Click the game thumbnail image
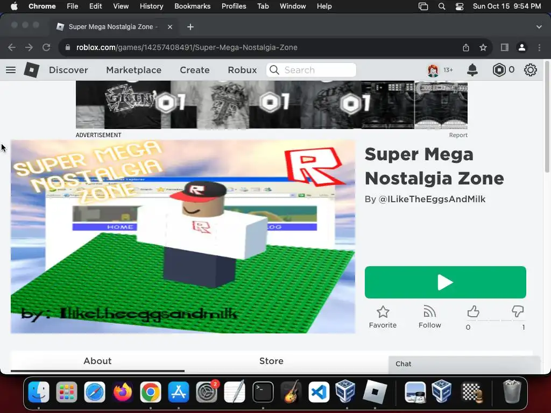Screen dimensions: 551x413 [x=183, y=237]
